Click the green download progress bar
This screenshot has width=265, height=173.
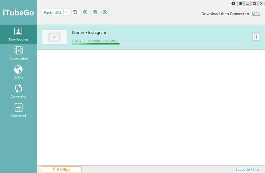click(158, 44)
